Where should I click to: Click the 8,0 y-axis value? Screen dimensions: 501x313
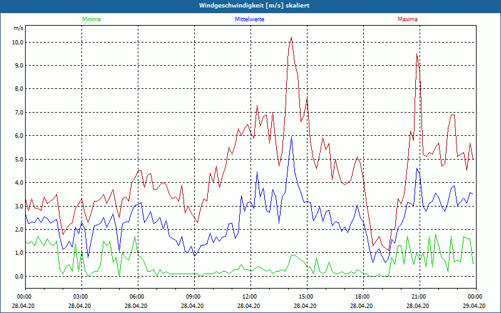pyautogui.click(x=19, y=89)
